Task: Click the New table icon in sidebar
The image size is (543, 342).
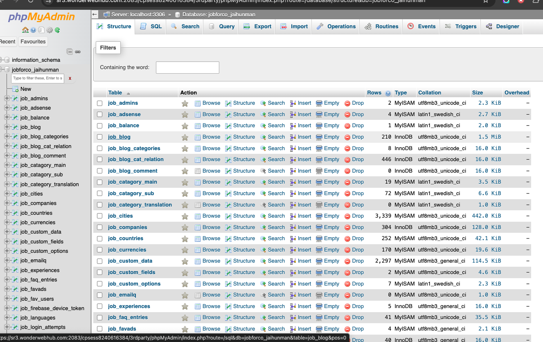Action: pos(16,89)
